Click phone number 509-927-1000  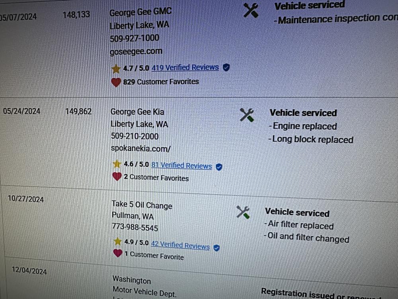point(134,38)
